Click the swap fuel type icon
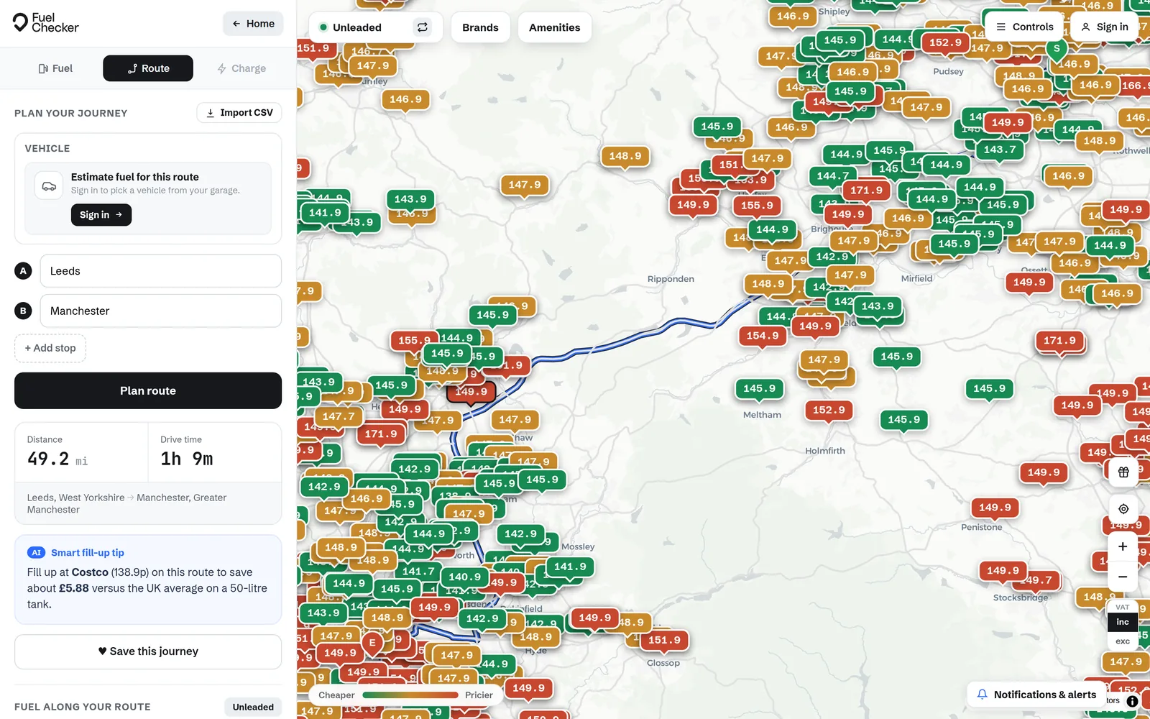 click(x=423, y=27)
